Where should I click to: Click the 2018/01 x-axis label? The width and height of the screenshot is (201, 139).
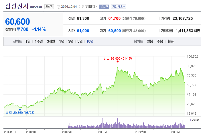pyautogui.click(x=68, y=132)
